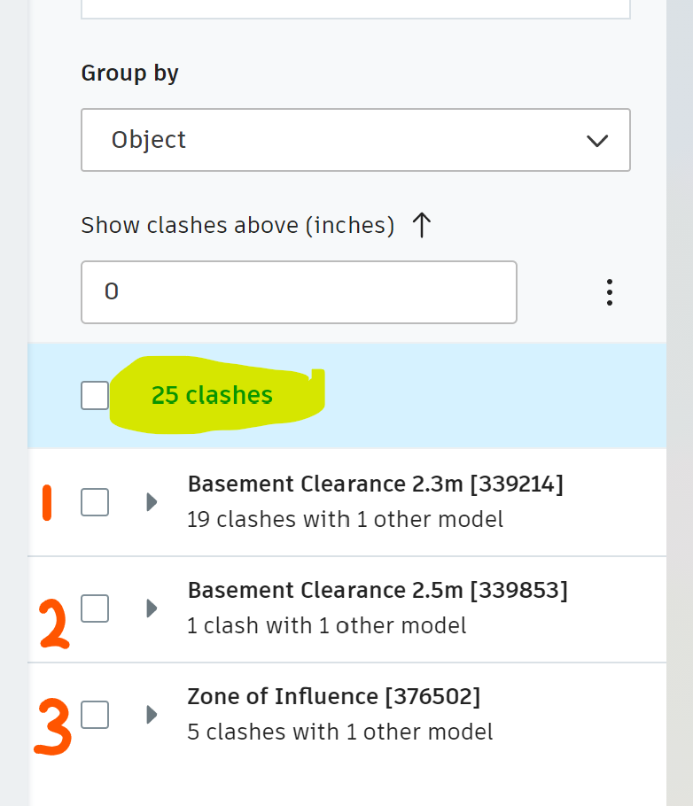Screen dimensions: 693x806
Task: Click the Group by dropdown chevron arrow
Action: 597,141
